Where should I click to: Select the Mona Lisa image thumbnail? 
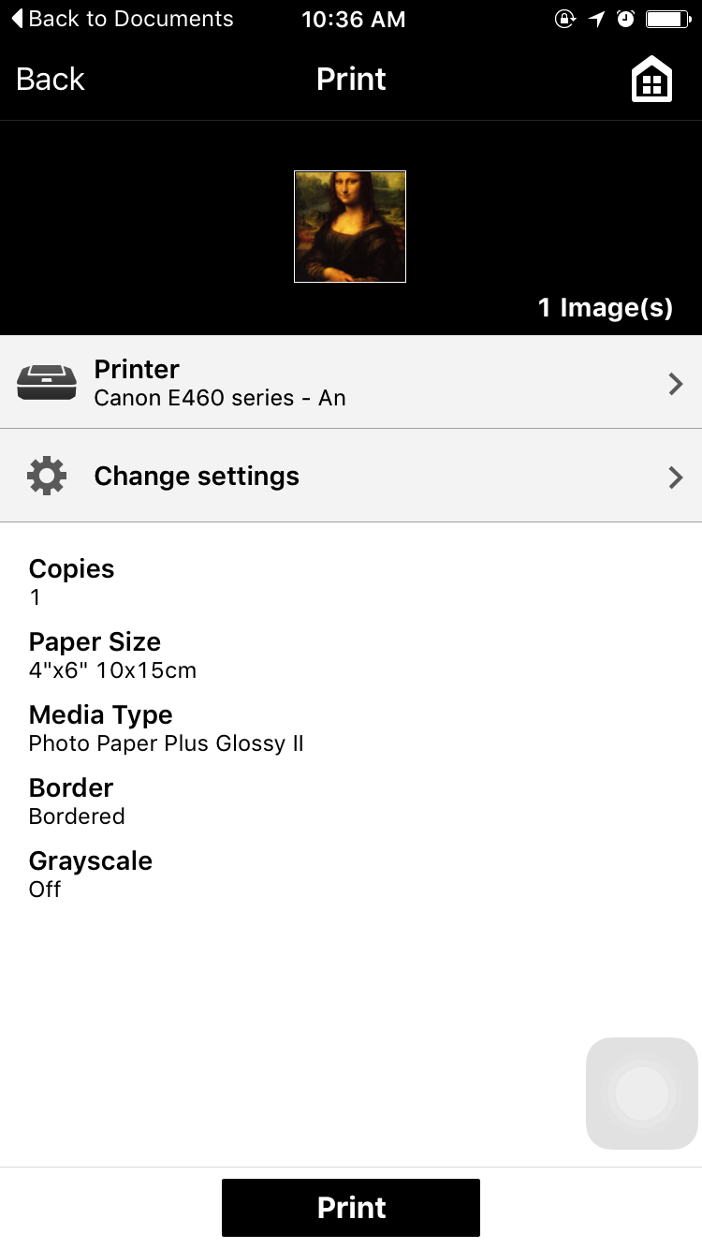350,227
